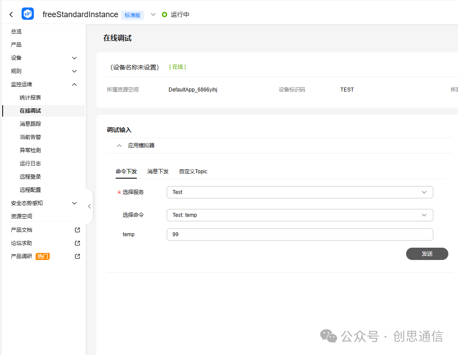This screenshot has width=458, height=355.
Task: Click the external link icon beside 产品文档
Action: pos(77,230)
